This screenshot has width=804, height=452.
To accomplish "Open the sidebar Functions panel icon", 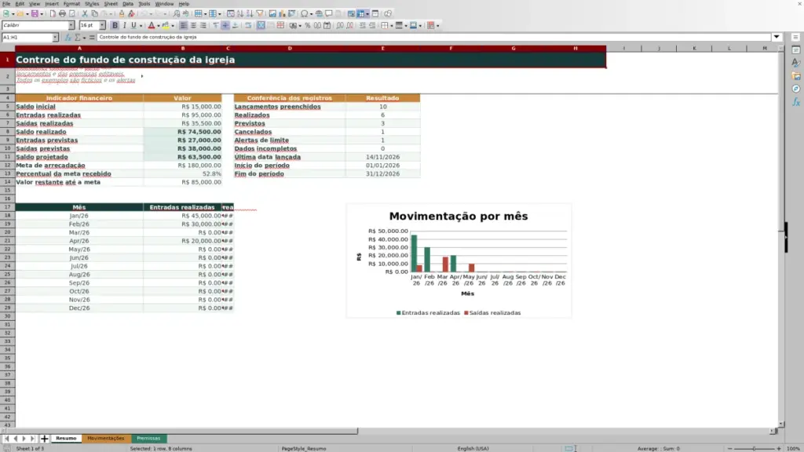I will pos(796,103).
